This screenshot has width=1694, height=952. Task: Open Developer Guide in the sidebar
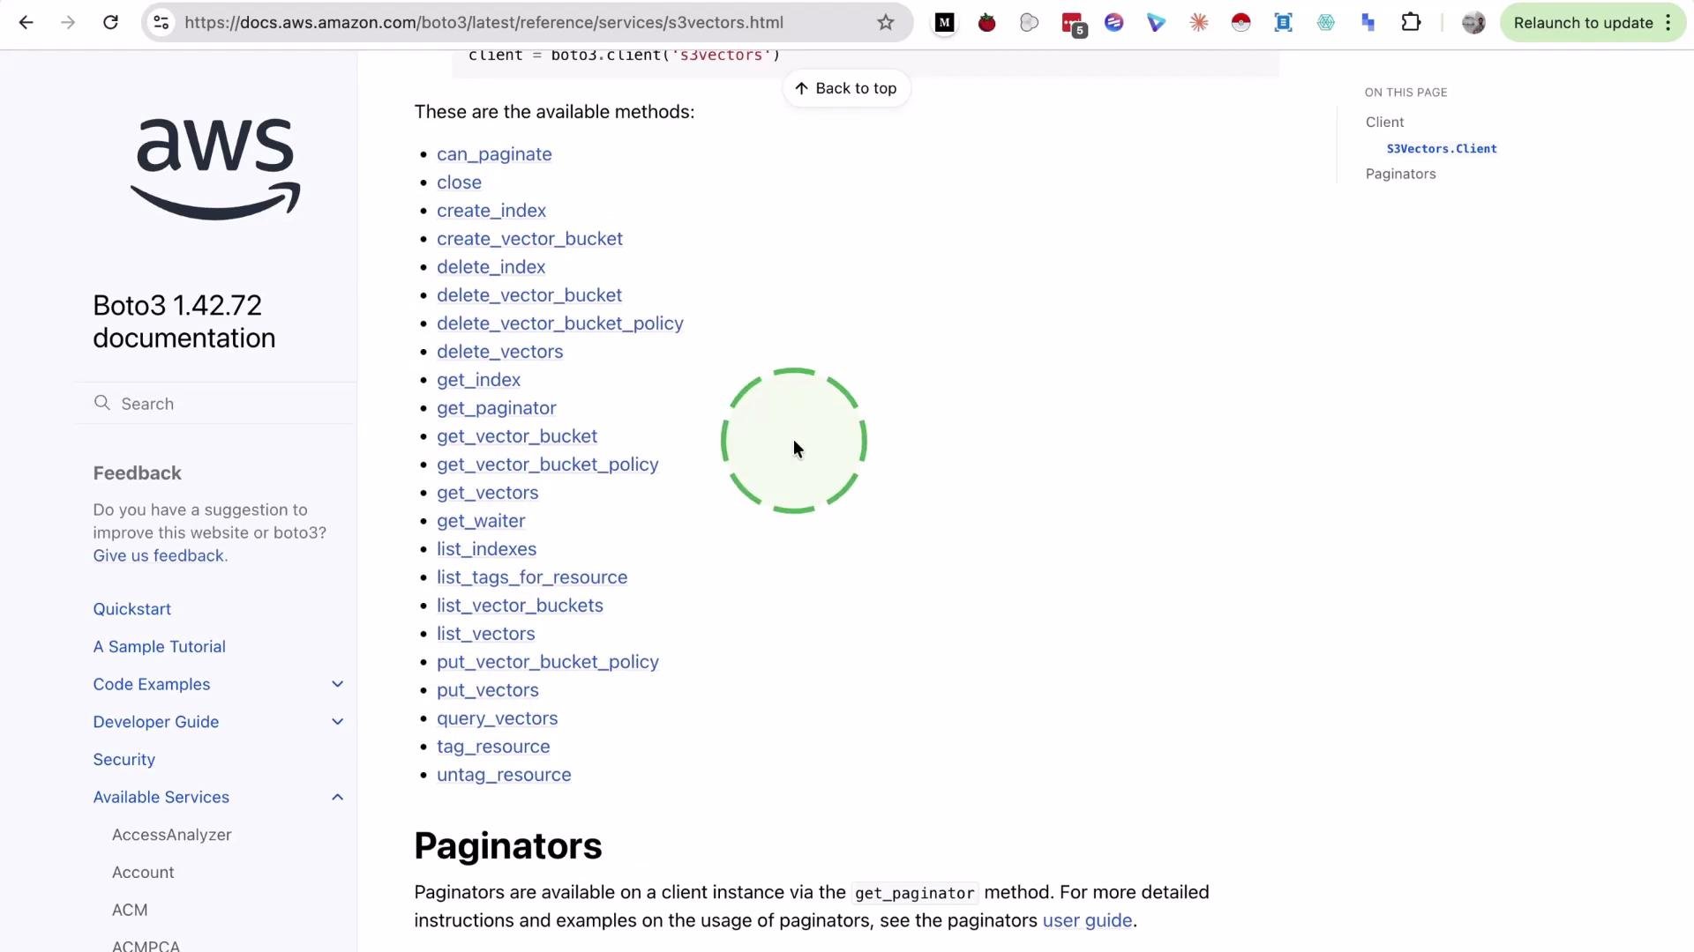pos(156,722)
